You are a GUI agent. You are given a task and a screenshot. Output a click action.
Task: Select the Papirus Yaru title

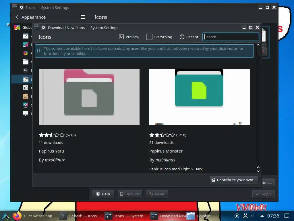51,151
